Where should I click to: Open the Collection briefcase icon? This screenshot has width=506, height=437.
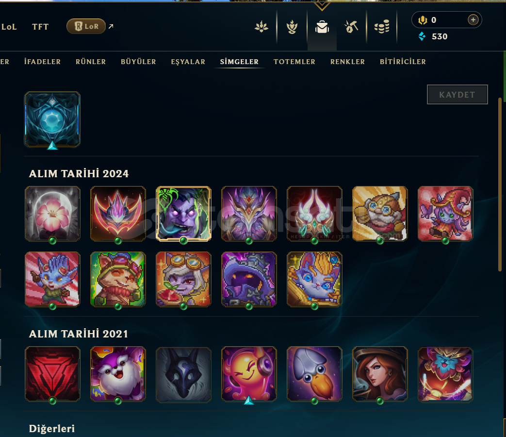click(322, 27)
